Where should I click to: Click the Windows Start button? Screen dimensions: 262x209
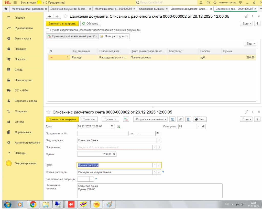pos(8,204)
